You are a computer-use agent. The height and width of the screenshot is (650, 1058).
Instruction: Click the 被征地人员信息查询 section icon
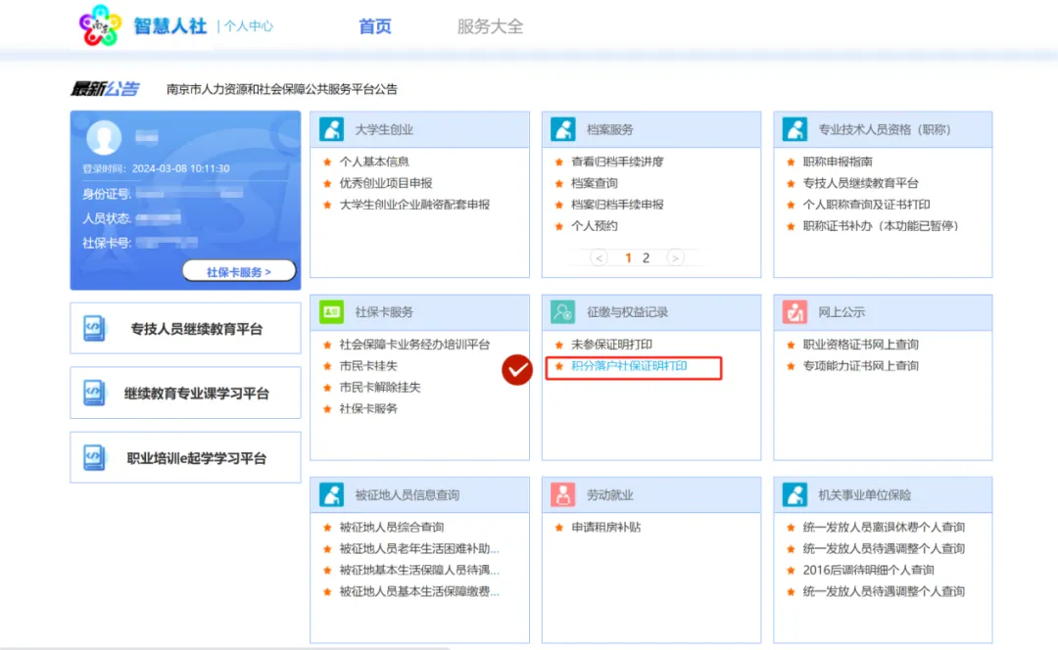[331, 494]
